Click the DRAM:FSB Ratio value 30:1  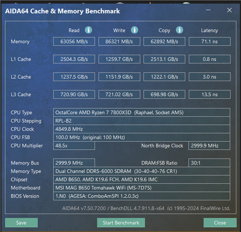[209, 163]
